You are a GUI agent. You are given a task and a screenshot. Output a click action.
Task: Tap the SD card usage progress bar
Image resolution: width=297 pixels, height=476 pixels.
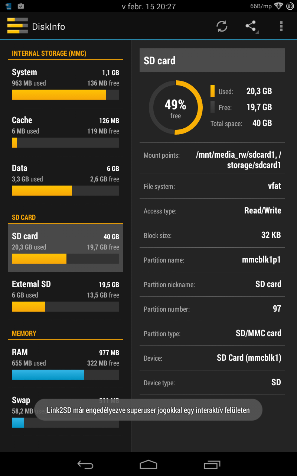pos(65,258)
